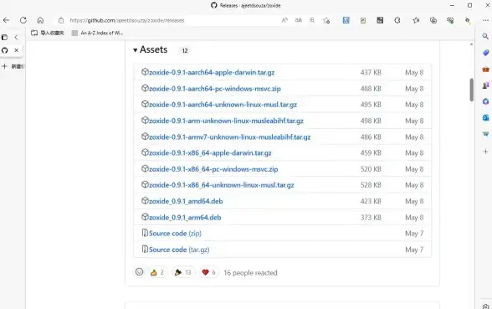The width and height of the screenshot is (492, 309).
Task: Download zoxide-0.9.1-aarch64-pc-windows-msvc.zip
Action: 214,89
